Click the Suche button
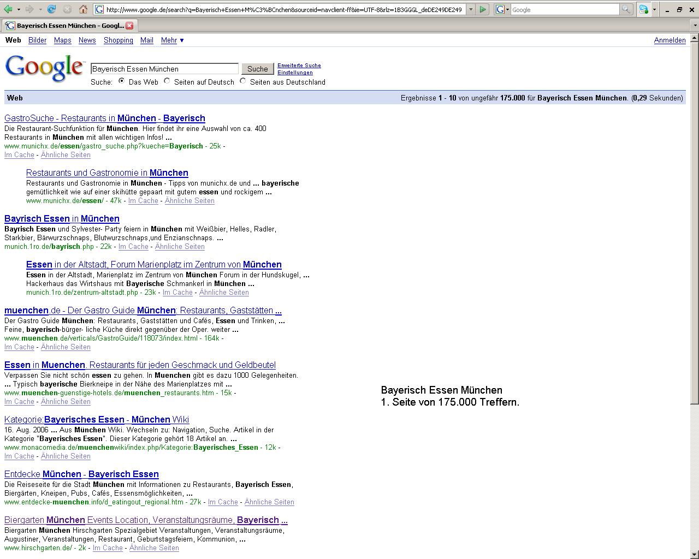Screen dimensions: 699x559 [257, 69]
